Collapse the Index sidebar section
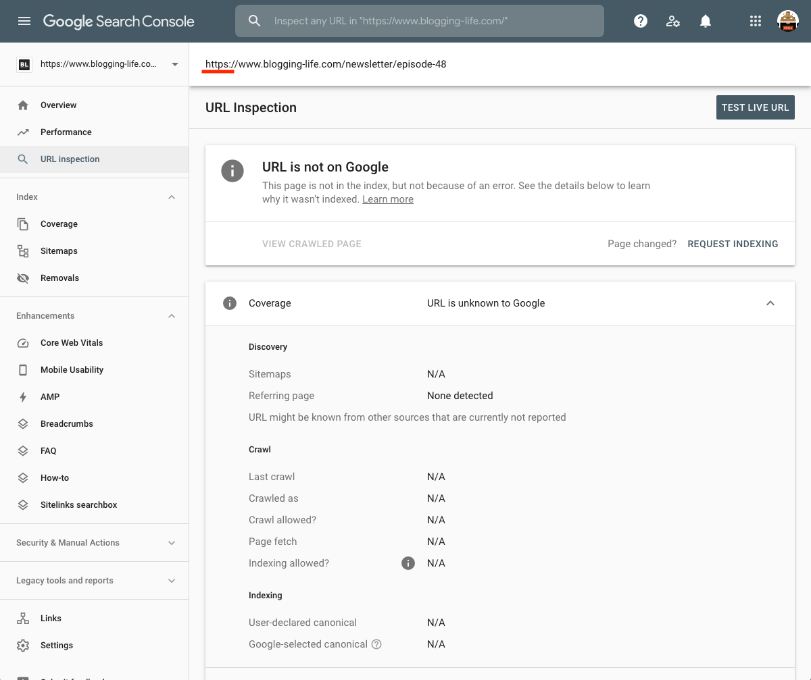The height and width of the screenshot is (680, 811). (x=172, y=197)
